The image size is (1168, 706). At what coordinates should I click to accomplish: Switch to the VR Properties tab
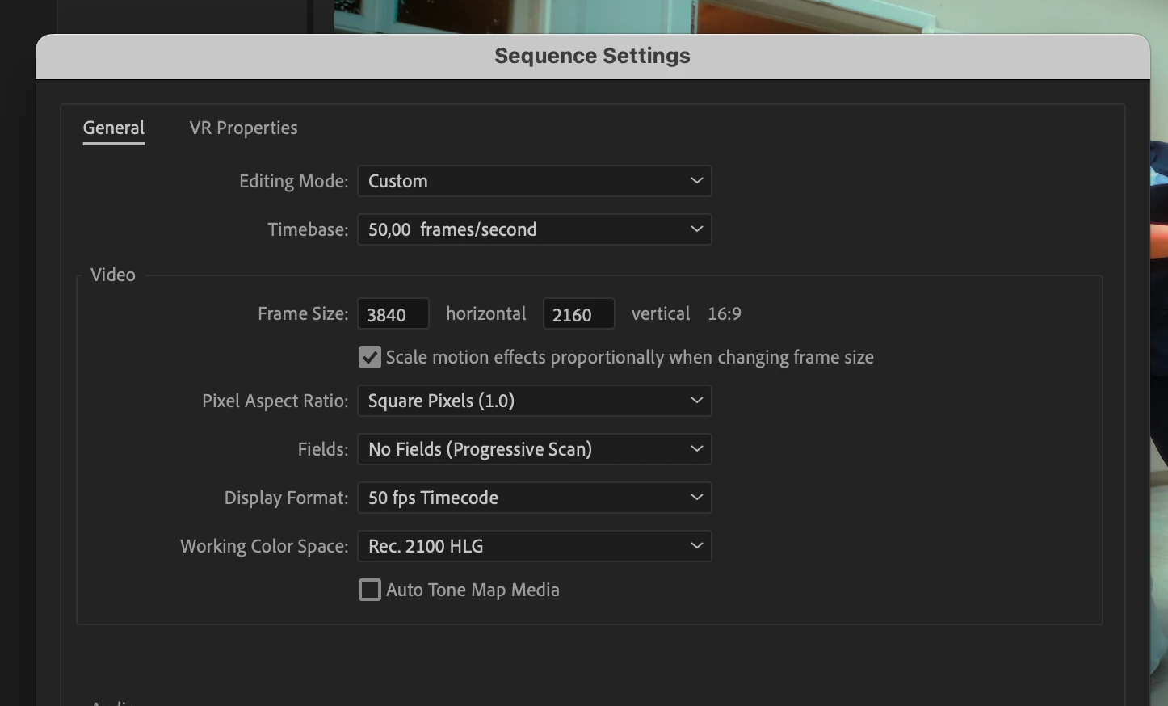tap(243, 128)
